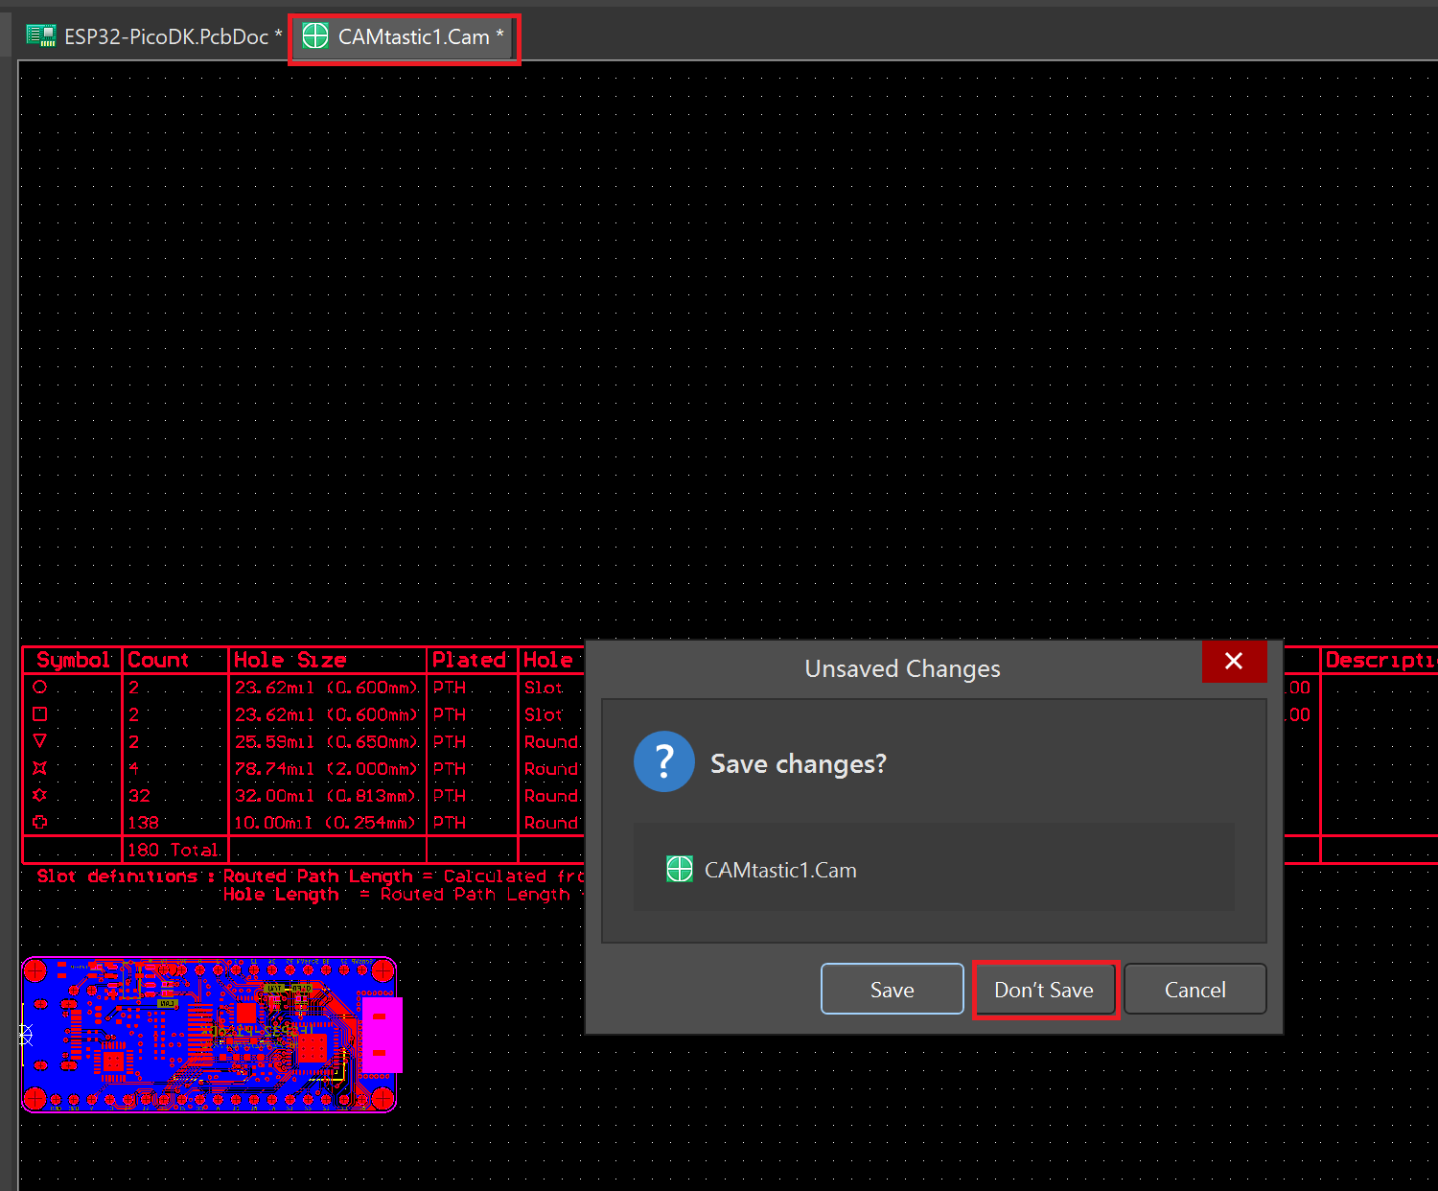
Task: Close the Unsaved Changes dialog
Action: coord(1234,661)
